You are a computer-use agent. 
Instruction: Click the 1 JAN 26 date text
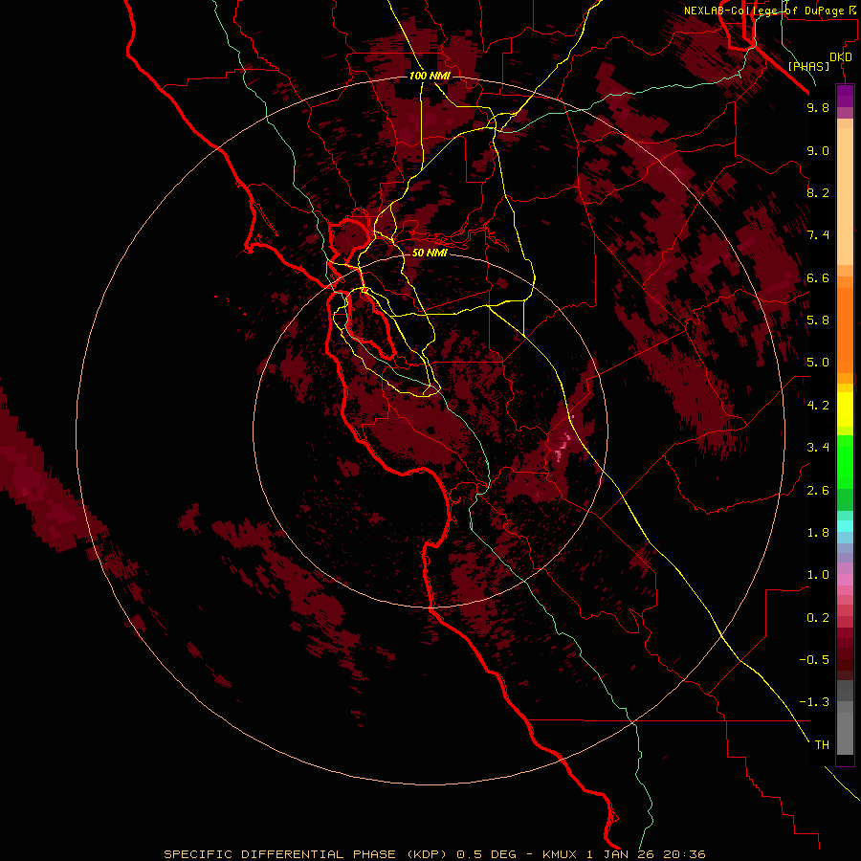pyautogui.click(x=622, y=854)
